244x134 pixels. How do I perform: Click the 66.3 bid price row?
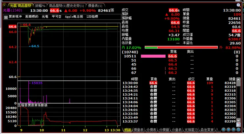(x=172, y=68)
